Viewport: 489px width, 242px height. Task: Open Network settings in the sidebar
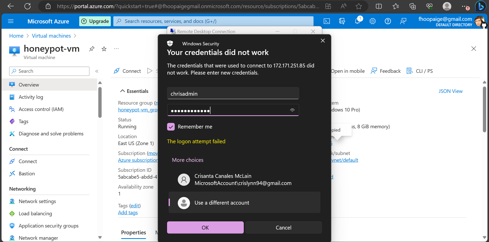point(37,201)
